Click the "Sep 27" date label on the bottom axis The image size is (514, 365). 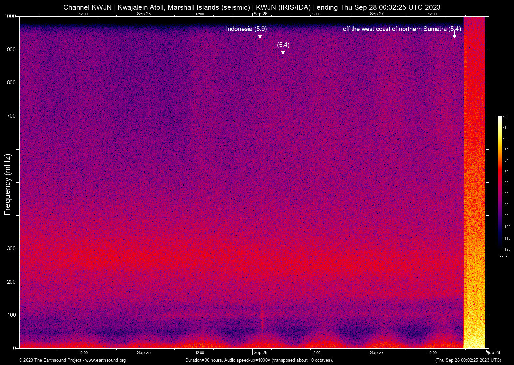point(377,353)
